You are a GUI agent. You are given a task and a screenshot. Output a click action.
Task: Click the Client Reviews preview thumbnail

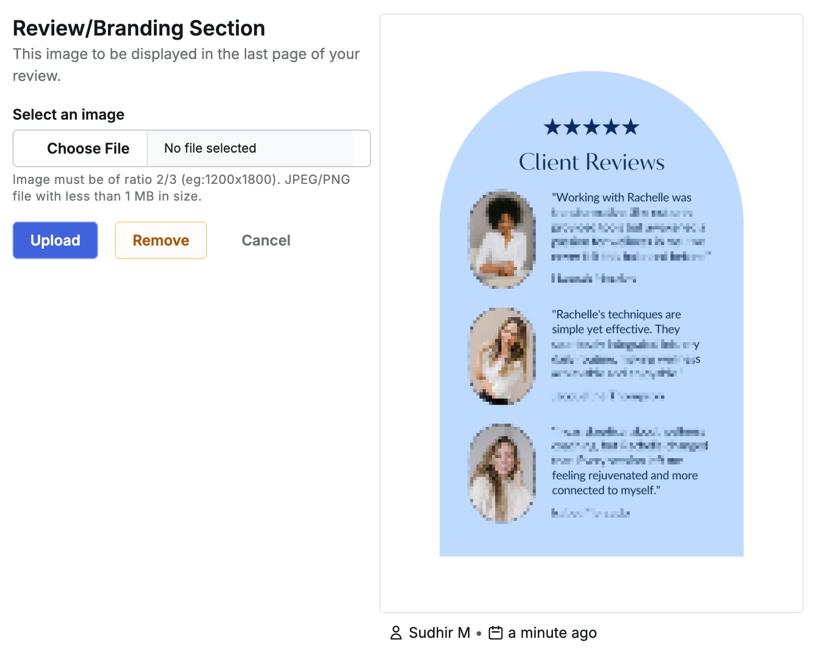pos(592,313)
